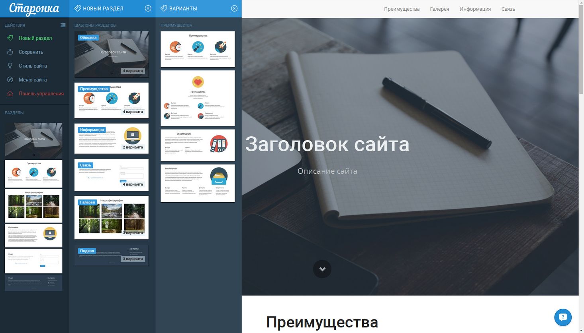Open the help chat bubble button
The width and height of the screenshot is (584, 333).
(x=563, y=317)
